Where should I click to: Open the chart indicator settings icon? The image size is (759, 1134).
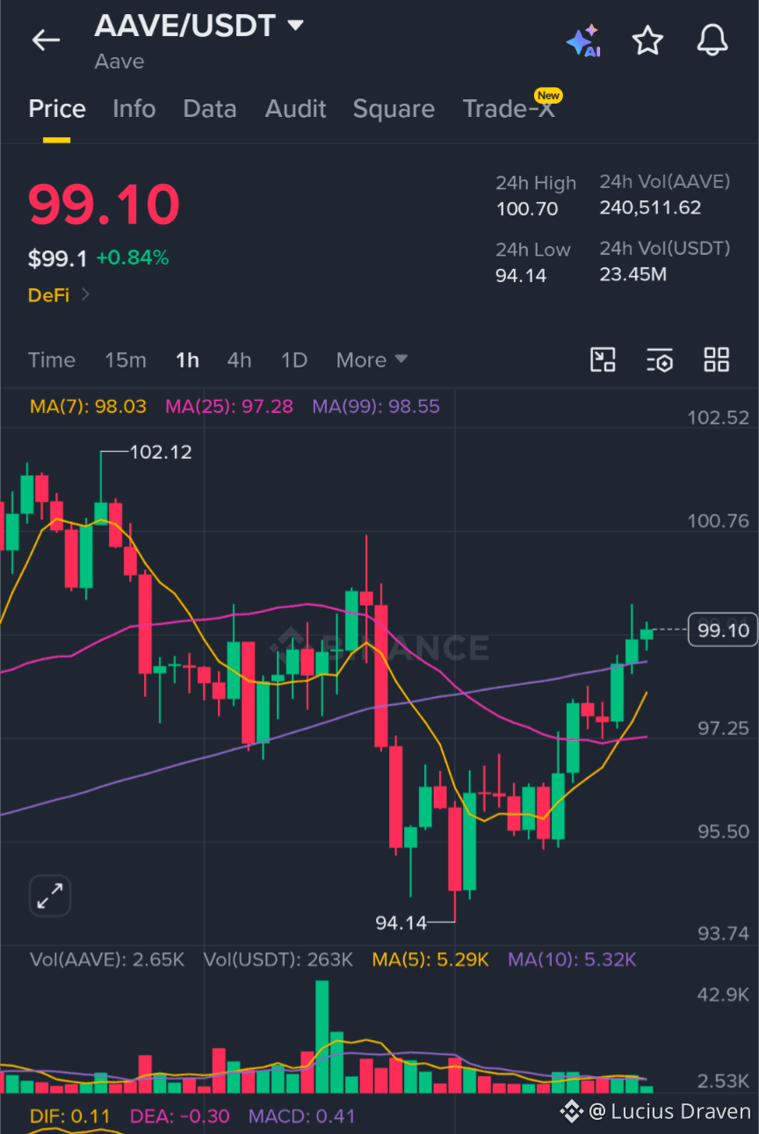coord(660,360)
